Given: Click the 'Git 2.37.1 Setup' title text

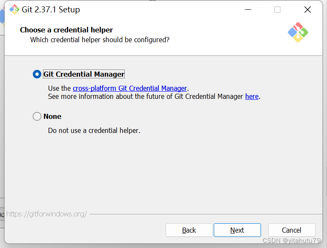Looking at the screenshot, I should 51,9.
